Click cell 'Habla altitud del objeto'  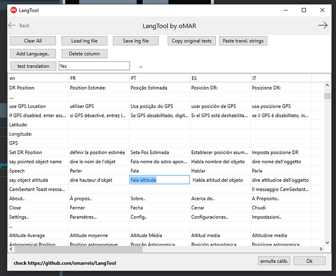(x=220, y=180)
